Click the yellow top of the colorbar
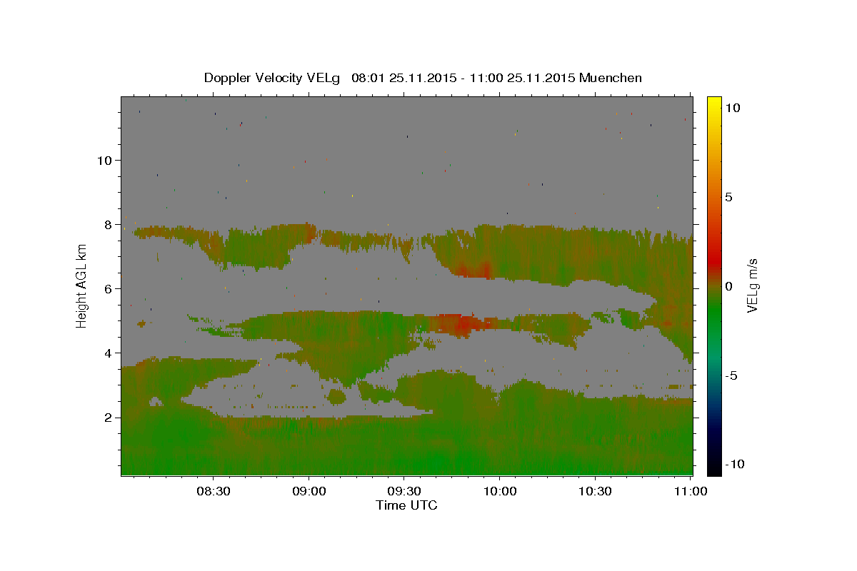The image size is (857, 571). click(714, 103)
